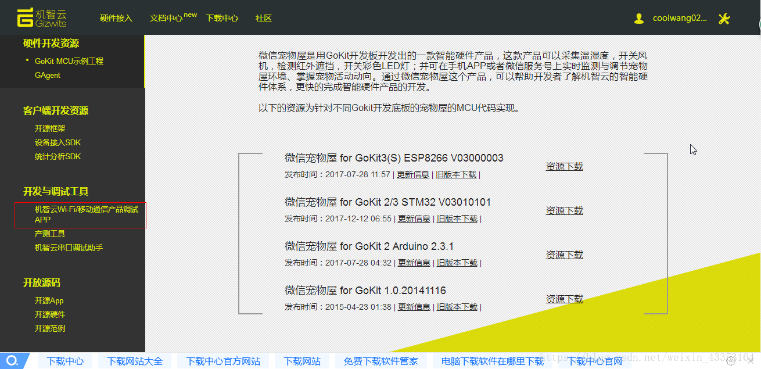Viewport: 761px width, 369px height.
Task: Open 机智云串口调试助手 link
Action: (x=69, y=248)
